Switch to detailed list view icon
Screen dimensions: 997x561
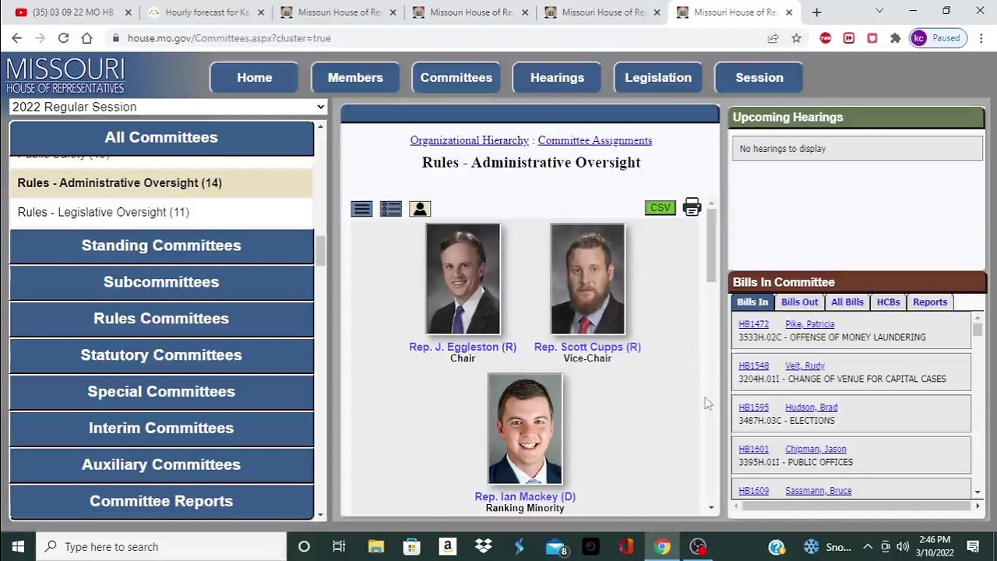(x=391, y=209)
